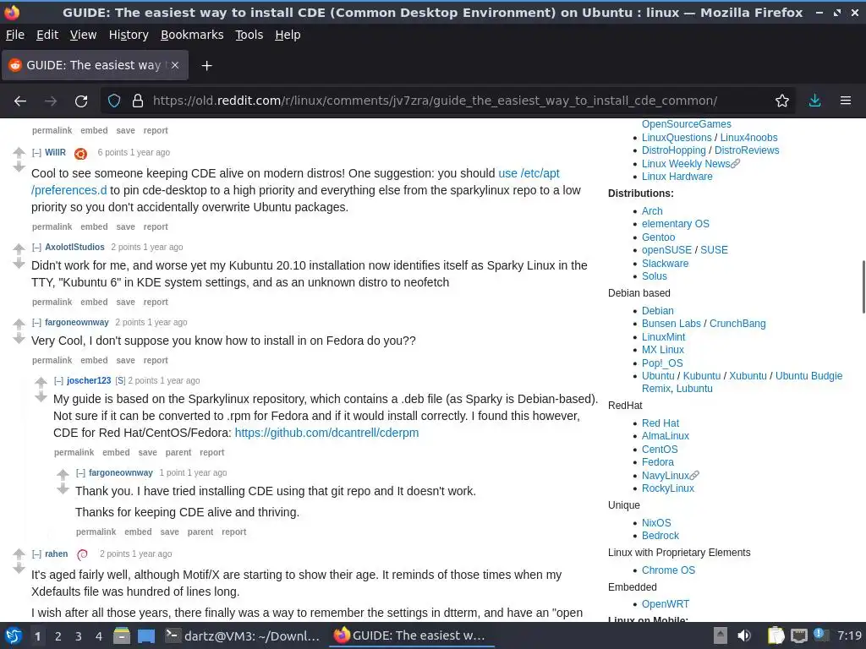Collapse rahen's comment thread

tap(36, 554)
